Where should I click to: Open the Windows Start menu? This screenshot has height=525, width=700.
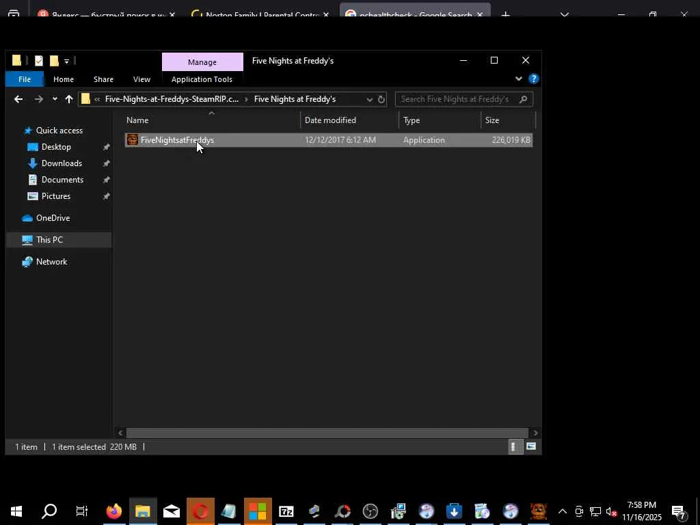[x=16, y=511]
